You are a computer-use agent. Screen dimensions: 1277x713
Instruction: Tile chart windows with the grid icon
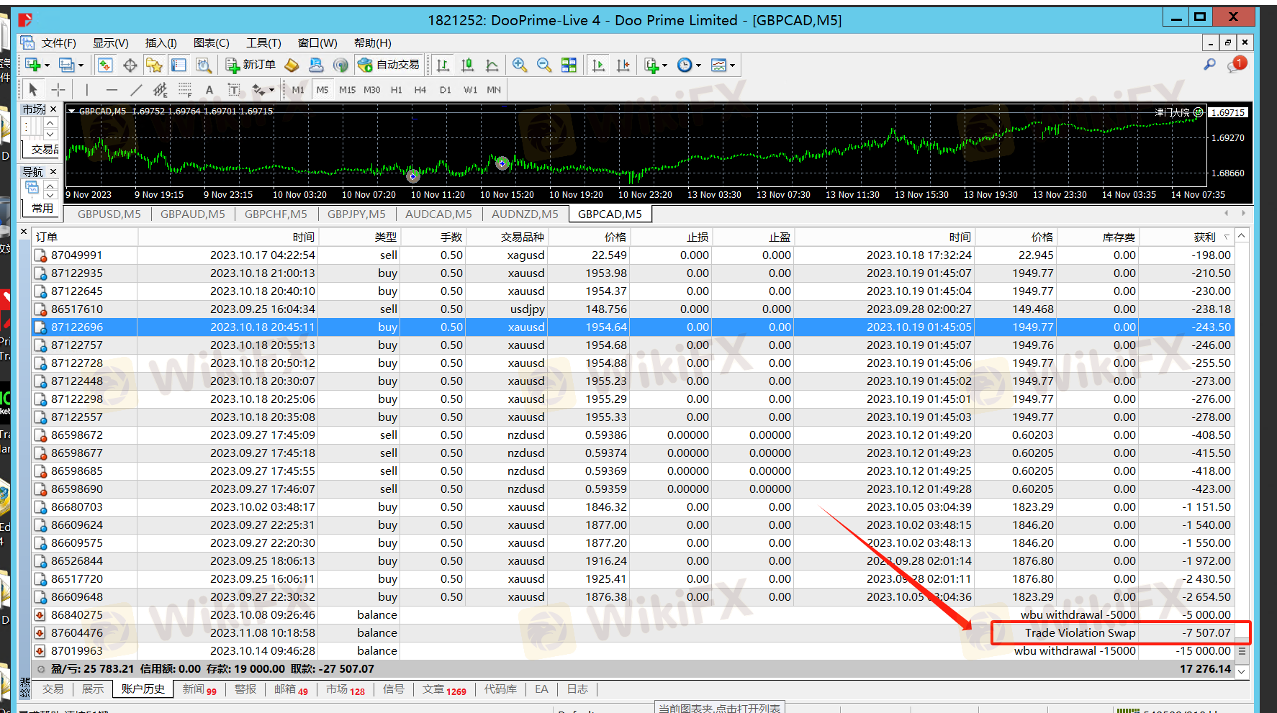[569, 65]
